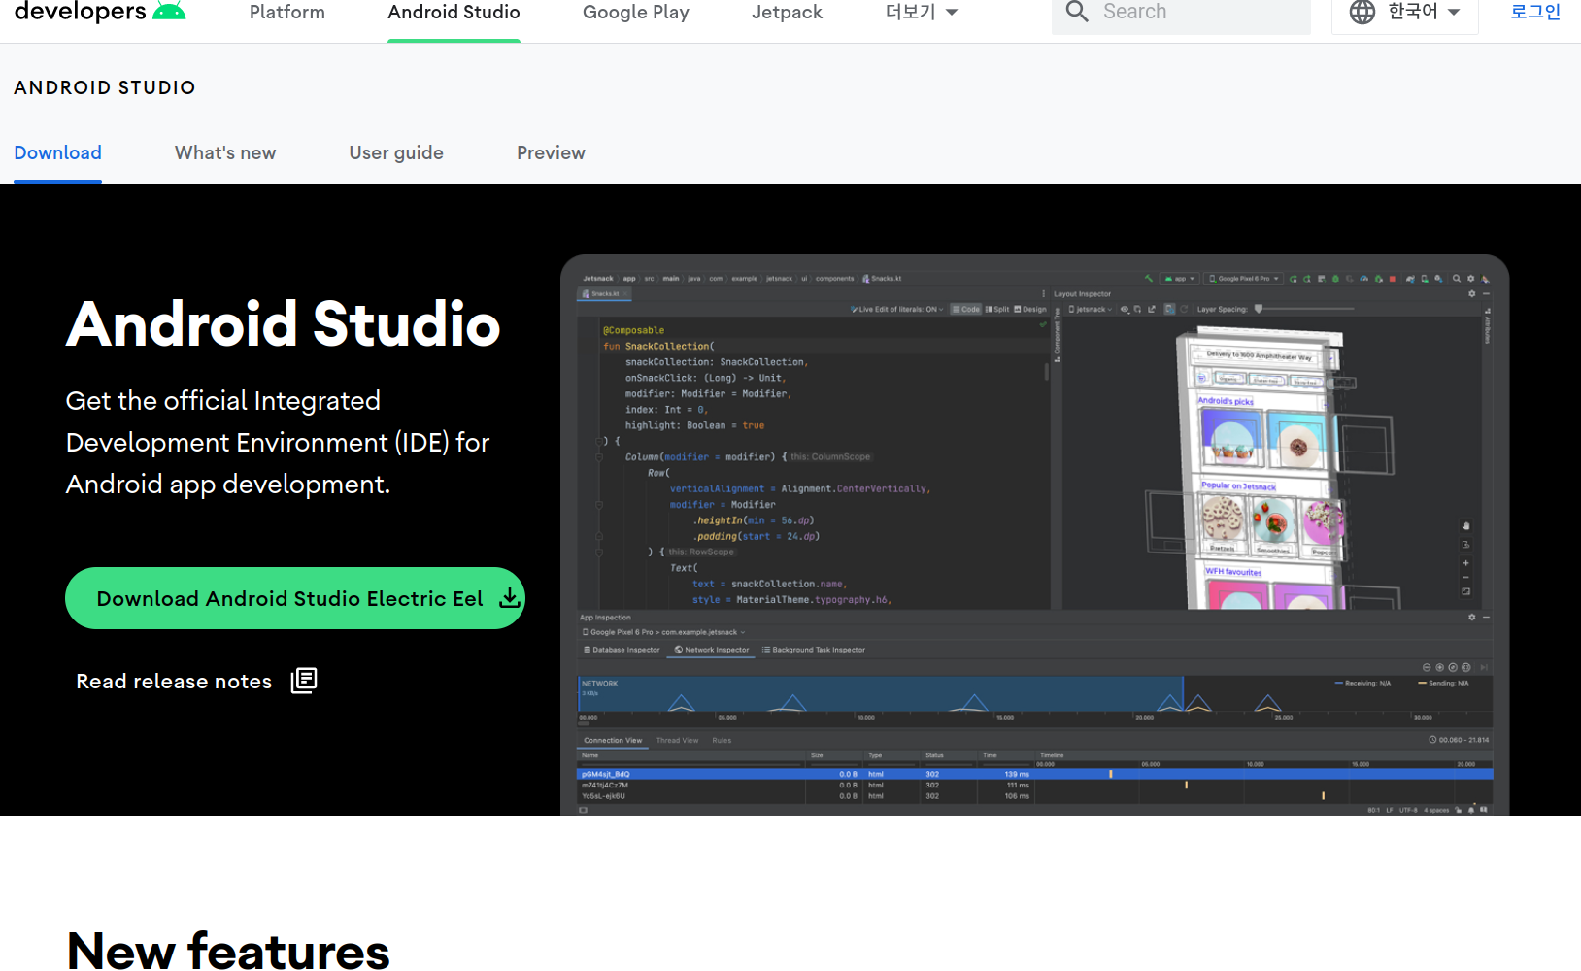
Task: Click the New features heading
Action: point(228,950)
